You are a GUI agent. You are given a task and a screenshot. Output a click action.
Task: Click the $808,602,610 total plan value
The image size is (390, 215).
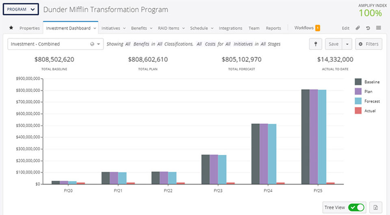coord(148,59)
